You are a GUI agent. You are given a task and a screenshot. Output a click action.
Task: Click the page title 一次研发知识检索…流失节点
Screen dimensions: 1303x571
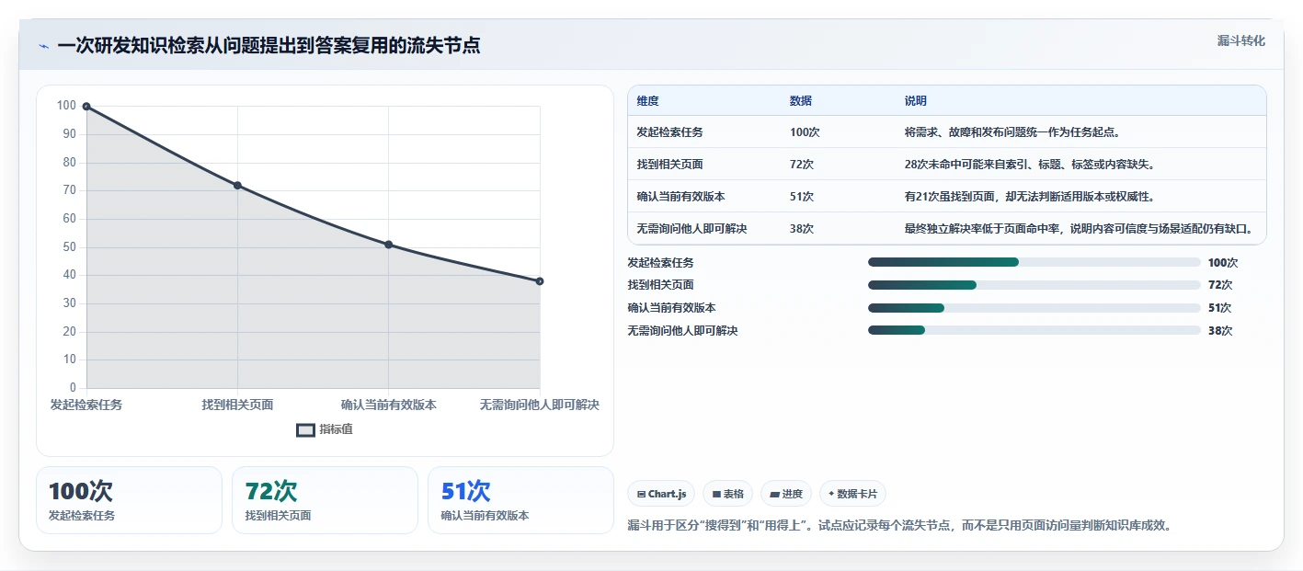coord(269,45)
